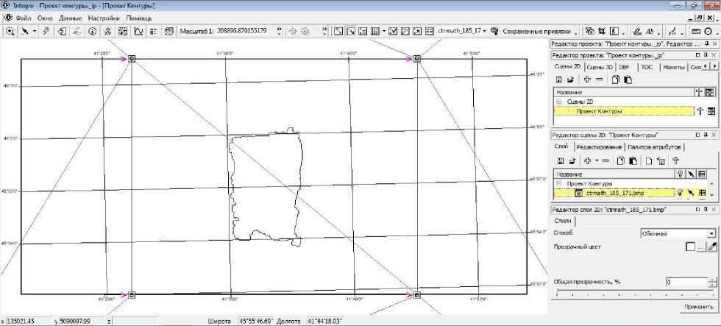Switch to the Палитра атрибутов tab
721x326 pixels.
[655, 147]
